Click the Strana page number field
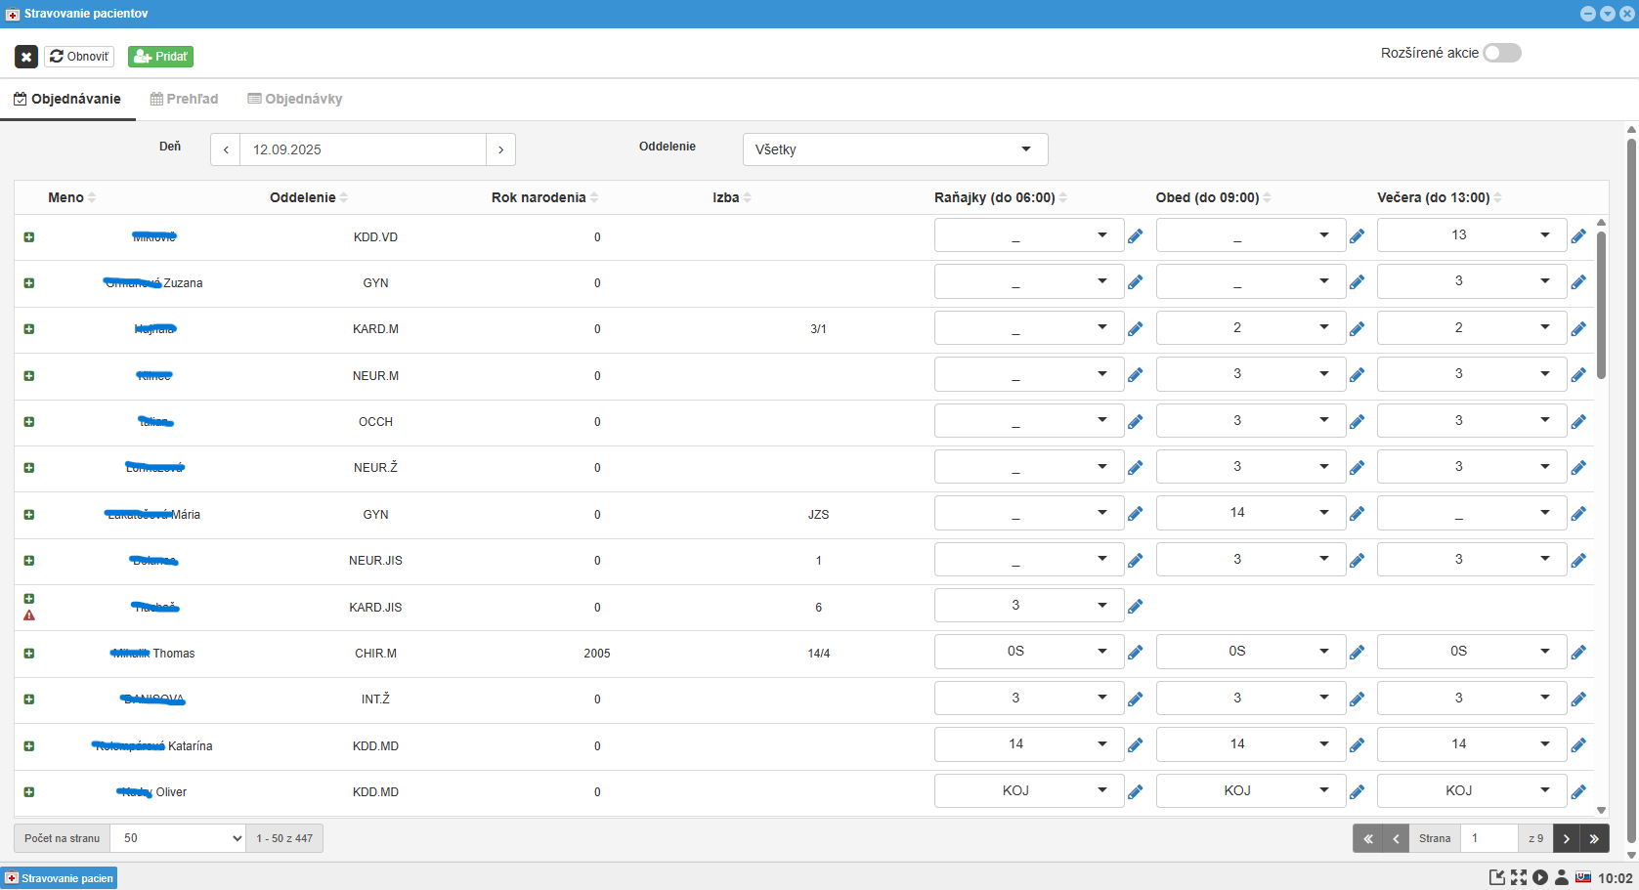The image size is (1639, 890). (1489, 838)
